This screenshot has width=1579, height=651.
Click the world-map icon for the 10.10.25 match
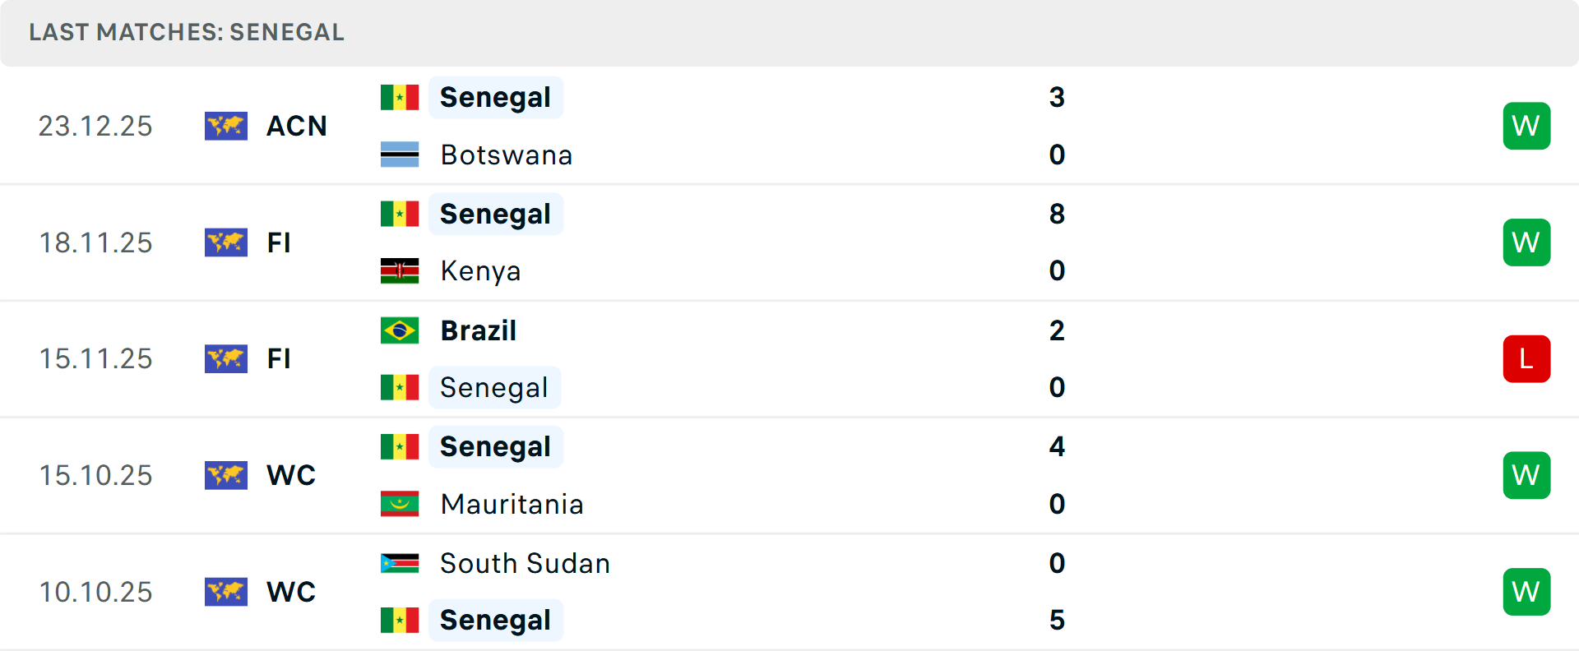pos(226,592)
